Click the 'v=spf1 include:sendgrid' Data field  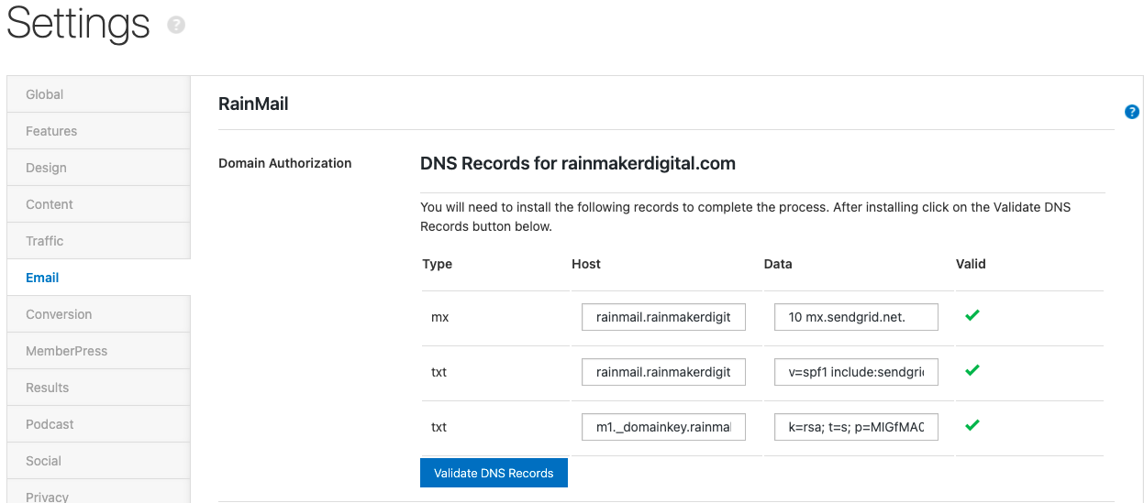[856, 372]
